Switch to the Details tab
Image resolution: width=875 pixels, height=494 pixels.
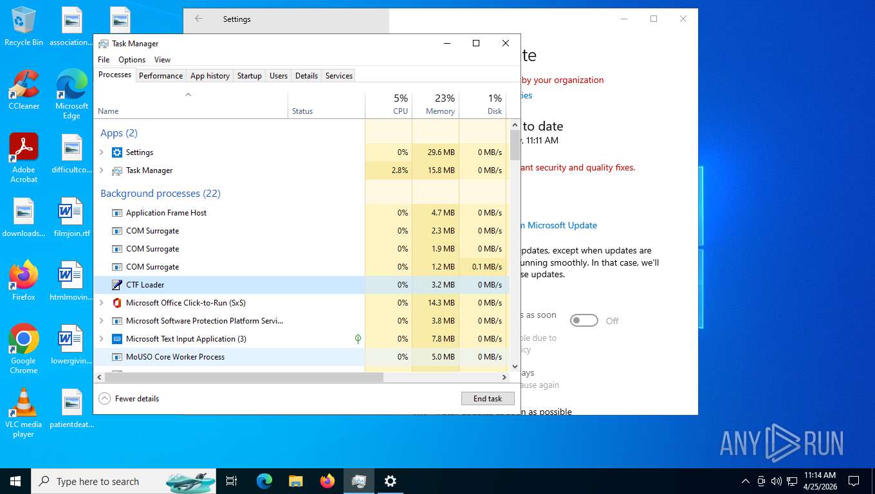click(306, 76)
